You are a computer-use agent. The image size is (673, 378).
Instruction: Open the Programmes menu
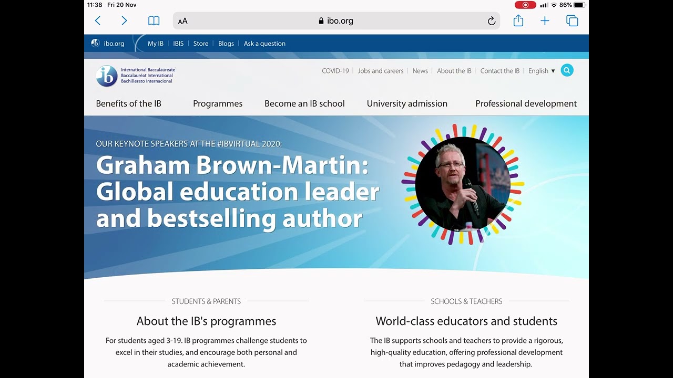coord(218,103)
